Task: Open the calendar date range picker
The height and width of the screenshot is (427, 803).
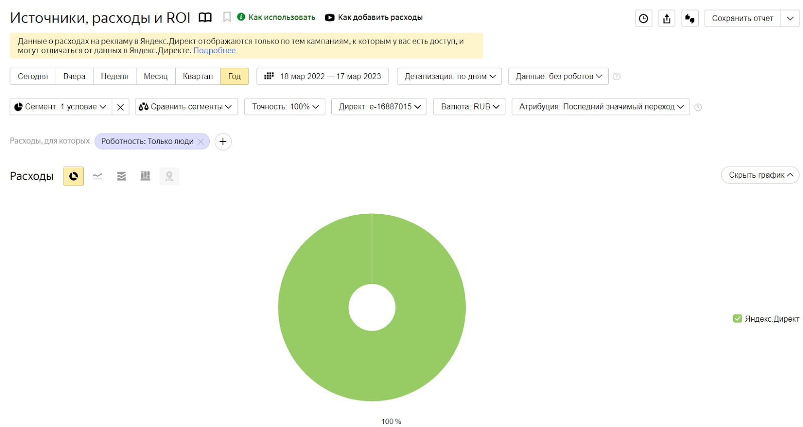Action: coord(269,76)
